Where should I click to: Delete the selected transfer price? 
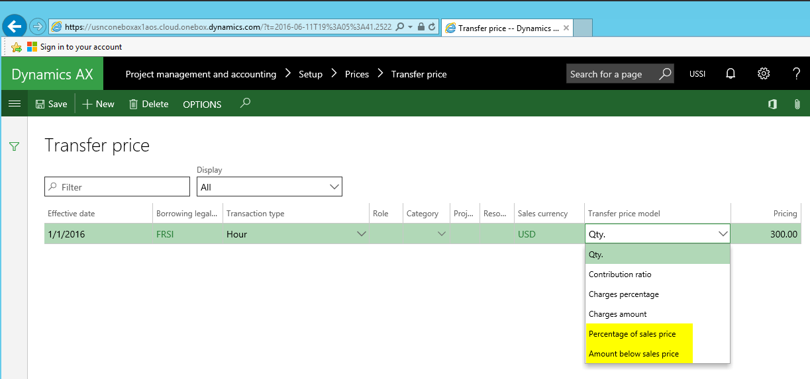tap(148, 104)
